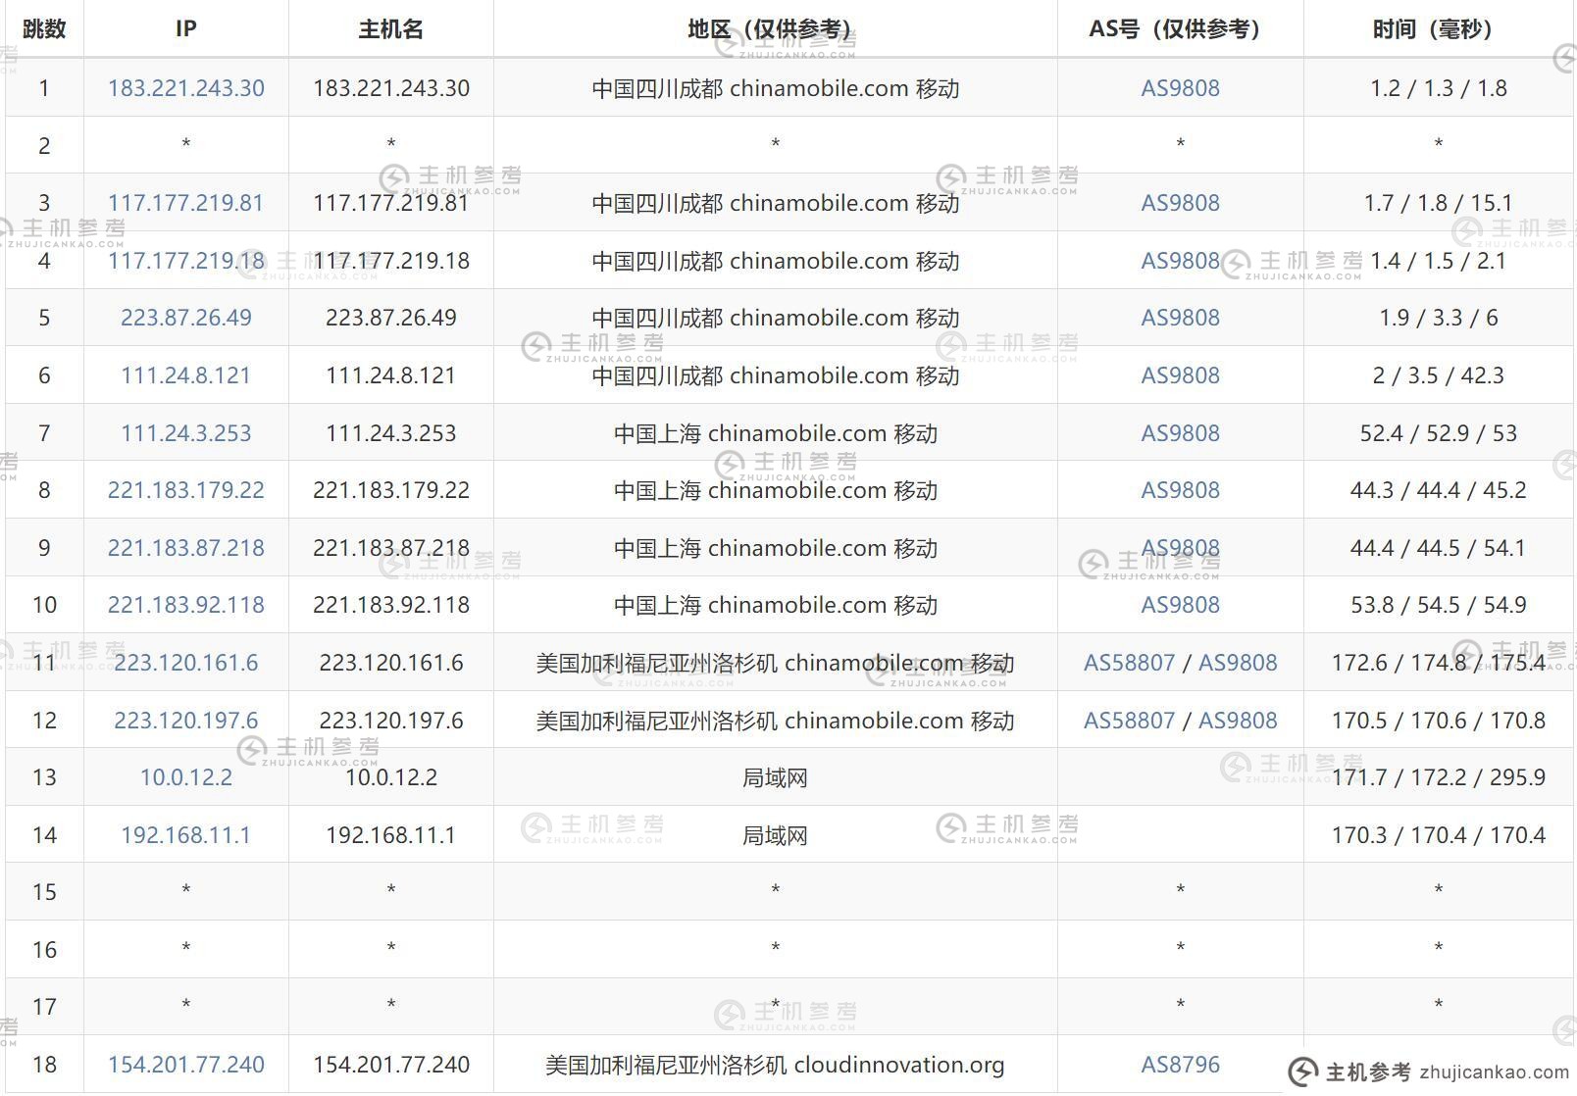Viewport: 1577px width, 1096px height.
Task: Click time value 44.3 / 44.4 / 45.2
Action: coord(1438,490)
